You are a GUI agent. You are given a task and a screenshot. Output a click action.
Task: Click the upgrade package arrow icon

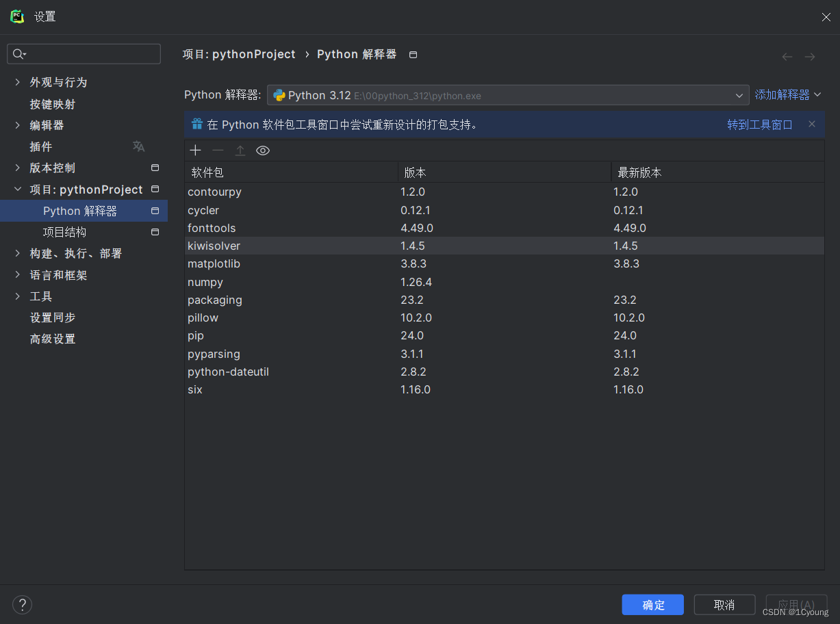point(240,151)
